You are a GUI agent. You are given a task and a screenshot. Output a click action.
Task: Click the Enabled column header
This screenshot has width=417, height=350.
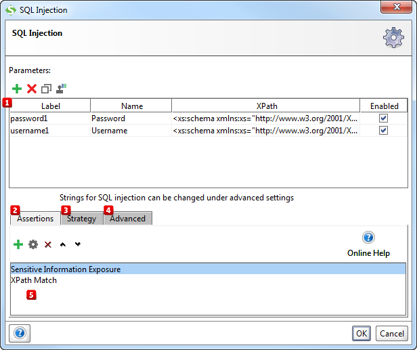384,106
